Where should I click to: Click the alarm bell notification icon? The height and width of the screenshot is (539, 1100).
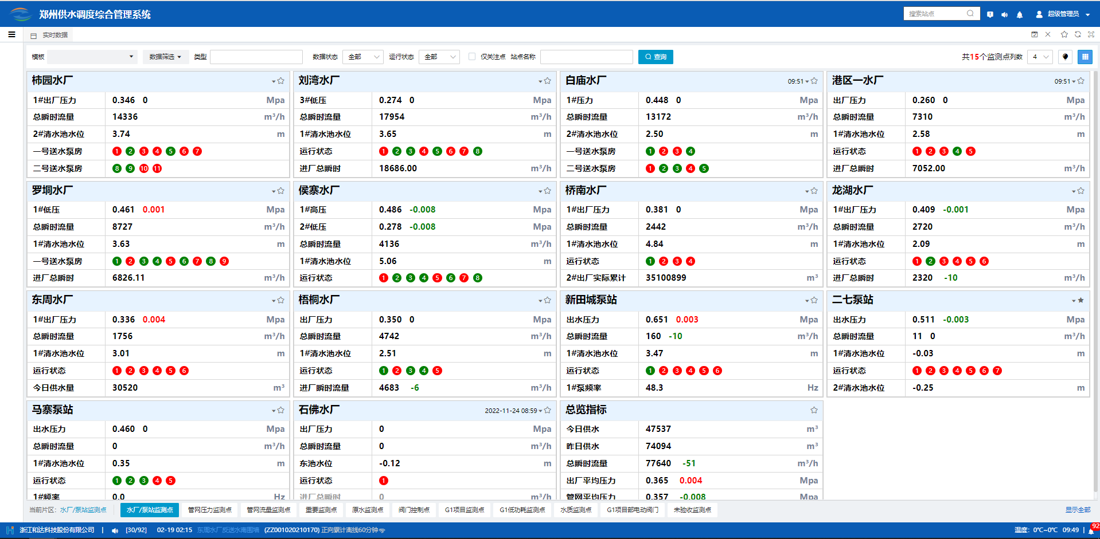tap(1019, 14)
